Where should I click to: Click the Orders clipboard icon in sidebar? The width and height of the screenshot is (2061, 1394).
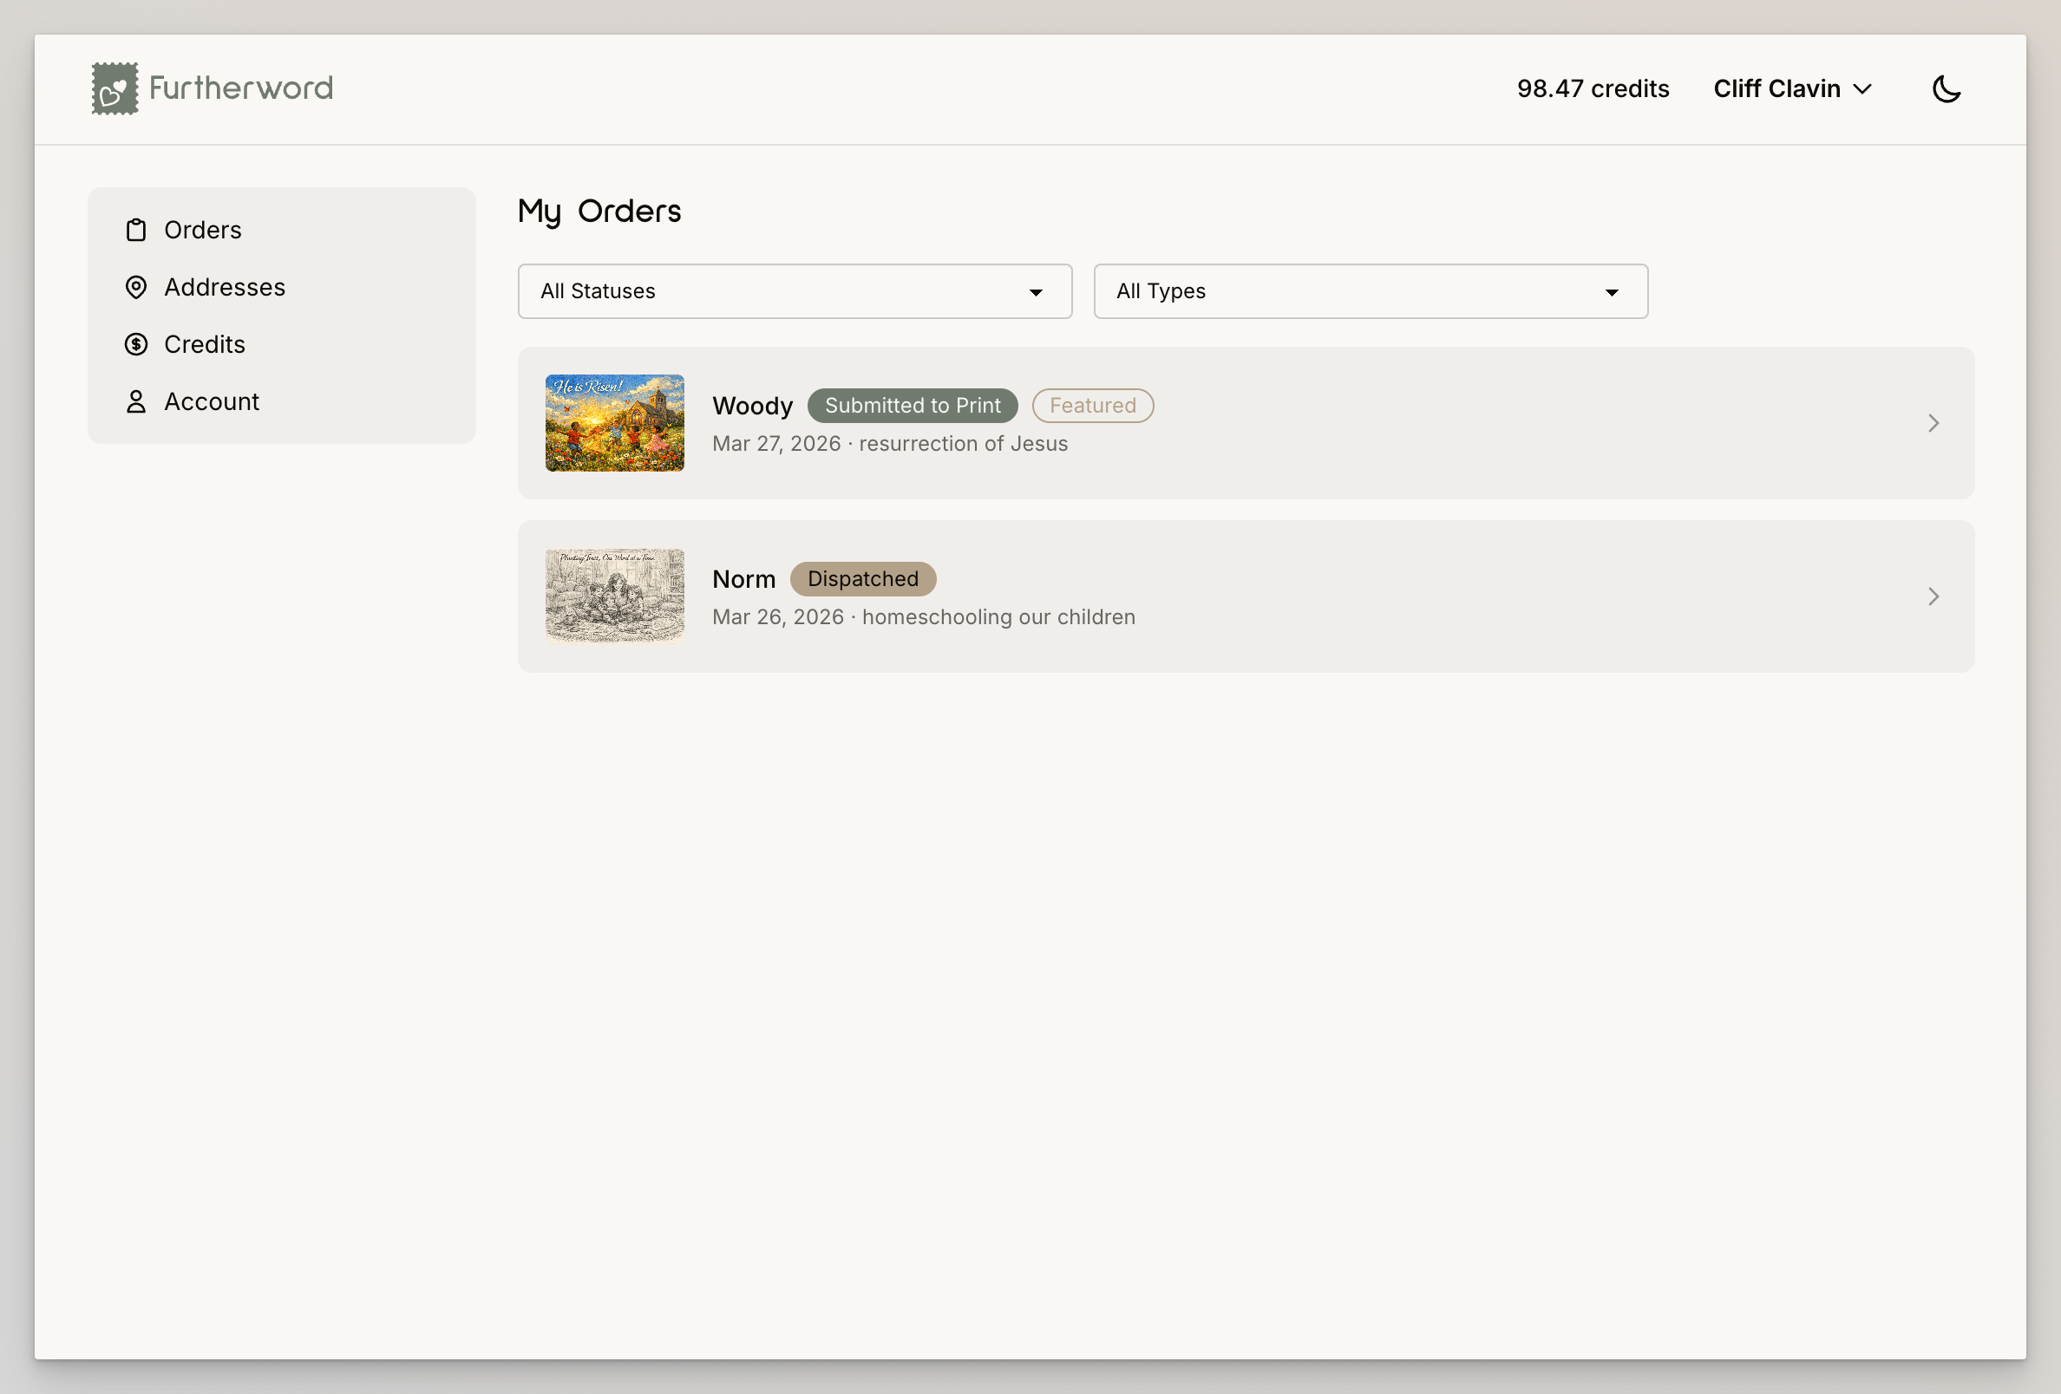[x=135, y=231]
